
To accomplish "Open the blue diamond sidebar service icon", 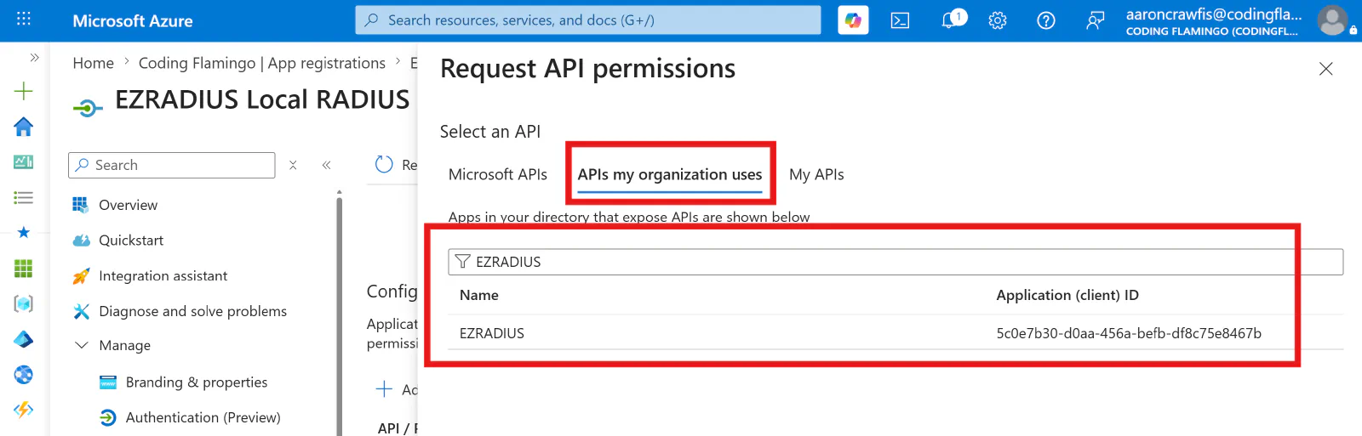I will coord(24,339).
